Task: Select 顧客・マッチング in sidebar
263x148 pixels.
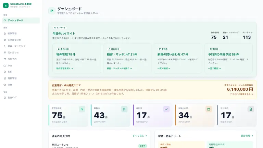Action: (x=21, y=46)
